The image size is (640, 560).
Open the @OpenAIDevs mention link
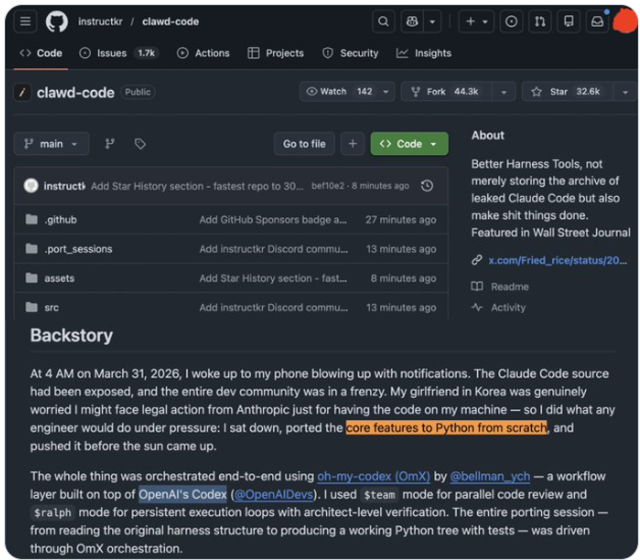(x=273, y=494)
